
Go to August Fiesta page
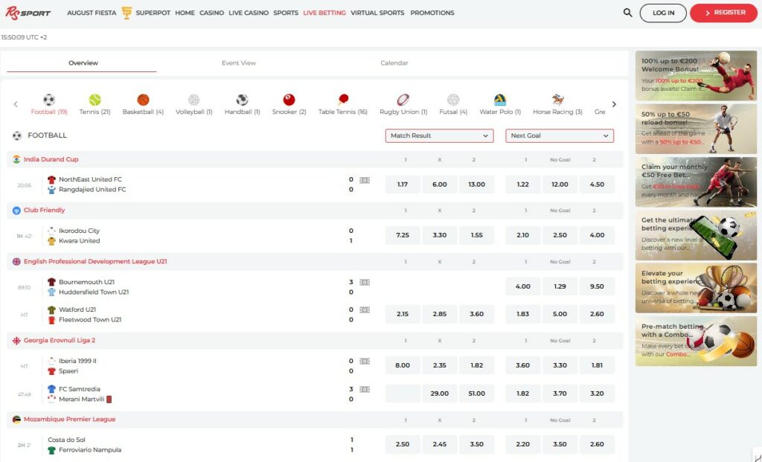click(x=92, y=13)
